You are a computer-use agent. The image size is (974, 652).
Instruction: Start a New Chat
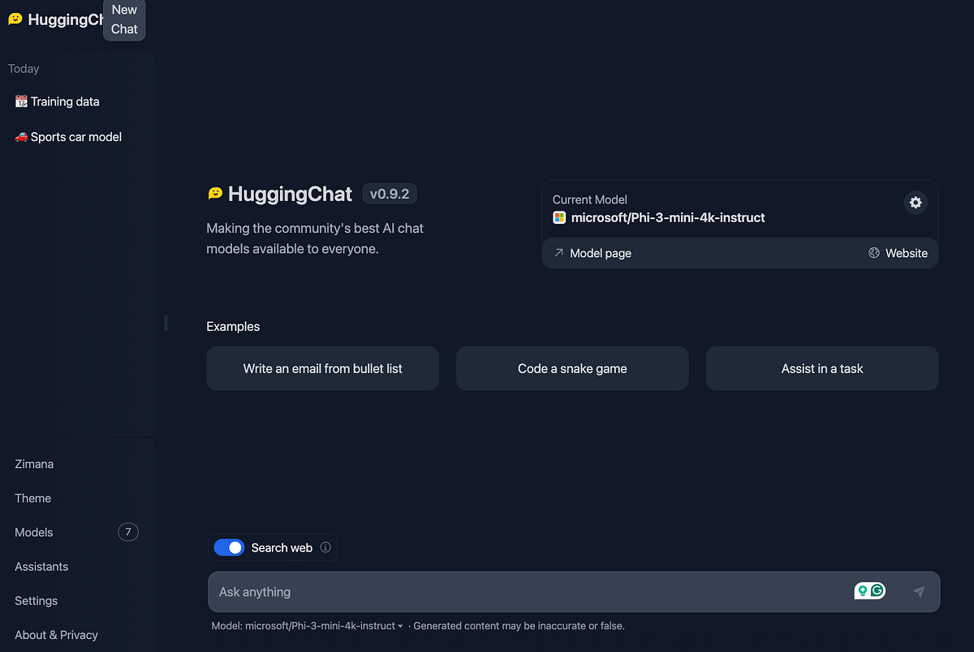point(123,19)
